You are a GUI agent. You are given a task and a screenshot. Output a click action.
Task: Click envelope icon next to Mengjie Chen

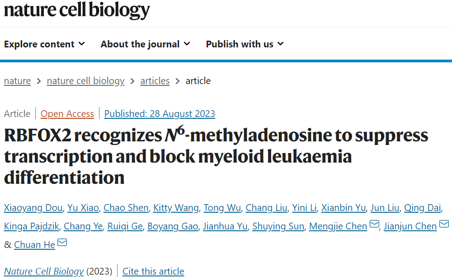pyautogui.click(x=374, y=224)
